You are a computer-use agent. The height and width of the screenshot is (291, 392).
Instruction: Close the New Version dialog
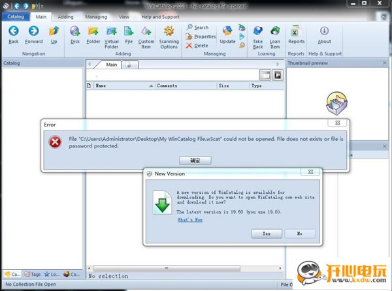[x=310, y=172]
